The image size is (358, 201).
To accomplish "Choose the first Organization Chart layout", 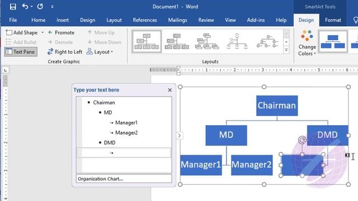I will click(x=147, y=41).
